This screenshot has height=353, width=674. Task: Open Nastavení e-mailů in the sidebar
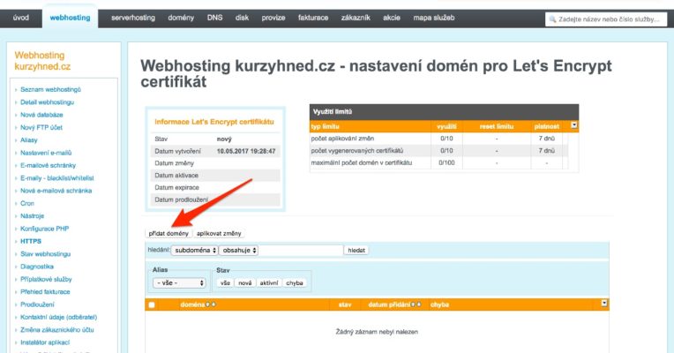(46, 153)
